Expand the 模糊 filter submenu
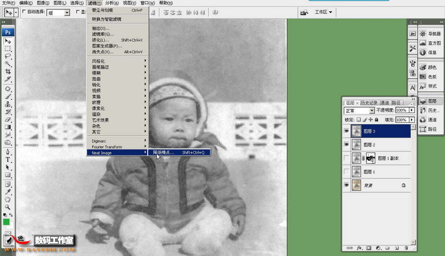Viewport: 445px width, 256px height. coord(117,73)
